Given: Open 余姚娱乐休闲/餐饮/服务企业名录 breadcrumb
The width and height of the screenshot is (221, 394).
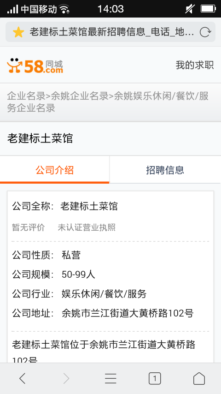Looking at the screenshot, I should click(108, 102).
